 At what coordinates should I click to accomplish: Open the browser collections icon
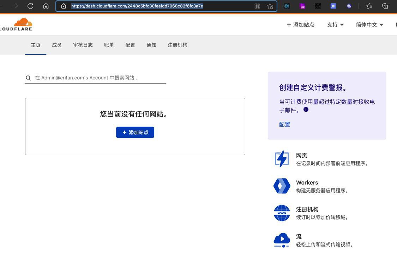click(x=385, y=6)
